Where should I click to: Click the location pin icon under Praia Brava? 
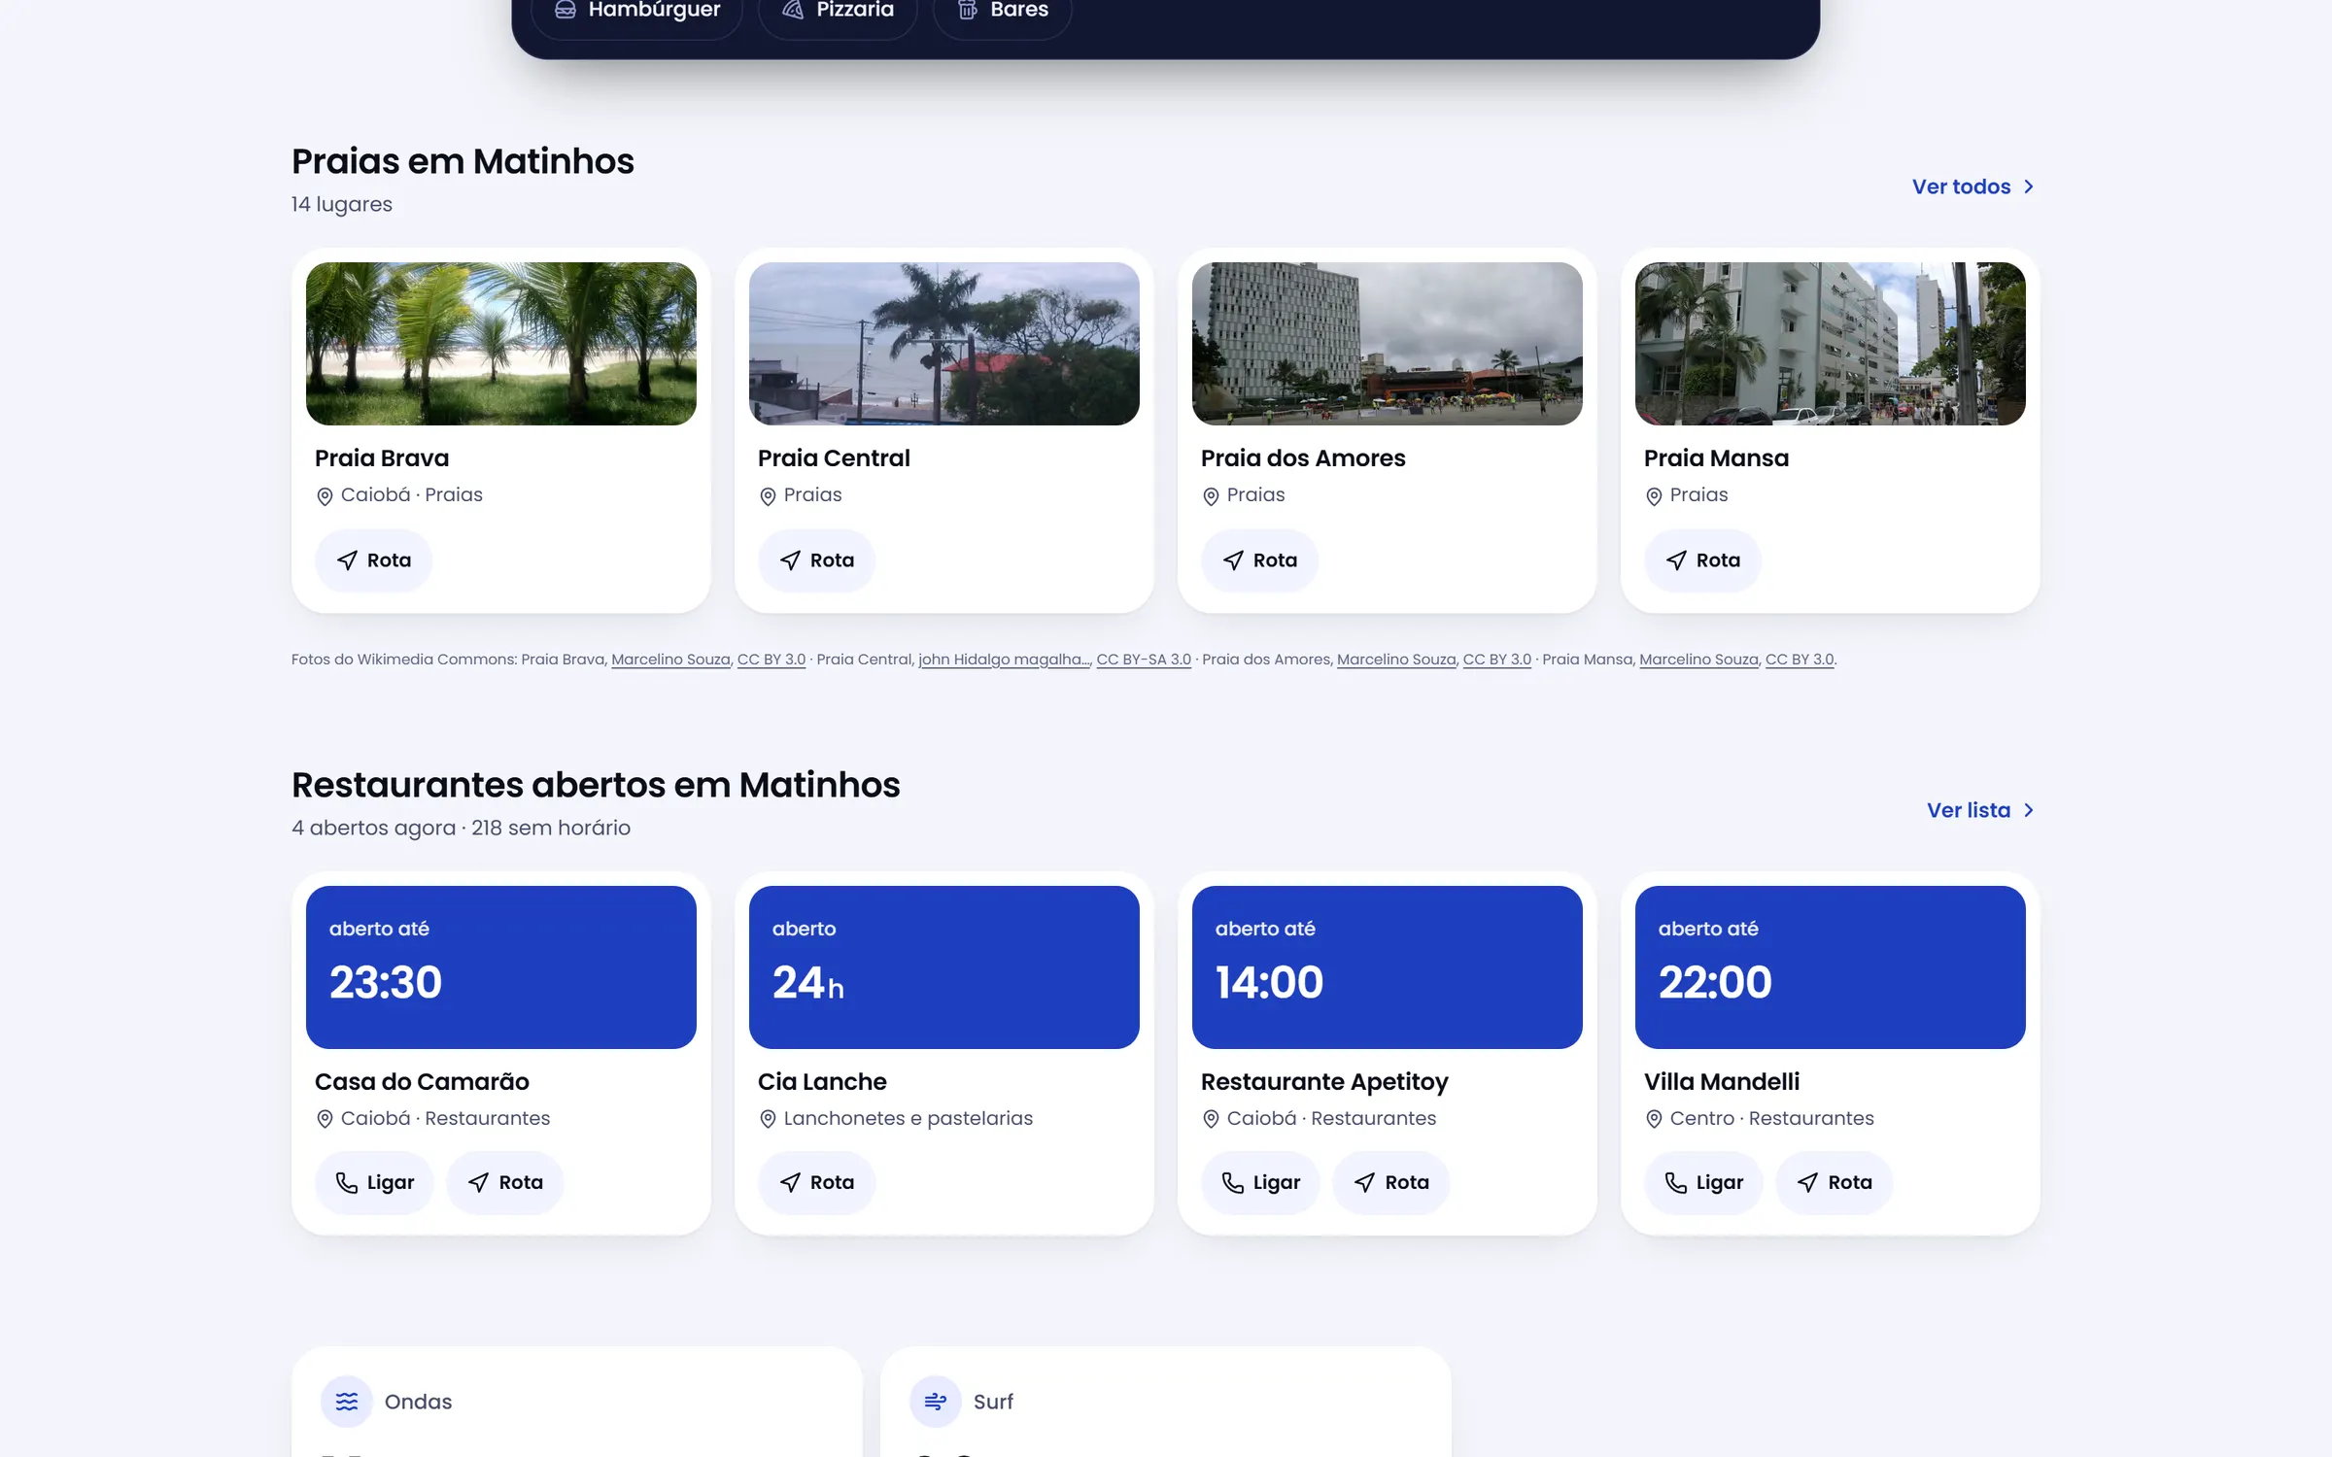[325, 496]
